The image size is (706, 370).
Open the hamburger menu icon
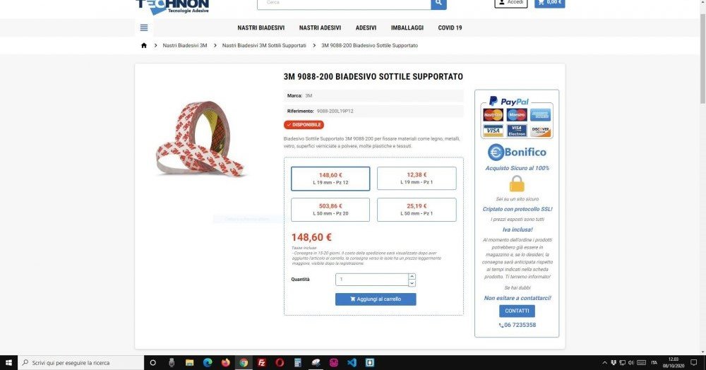[x=143, y=28]
